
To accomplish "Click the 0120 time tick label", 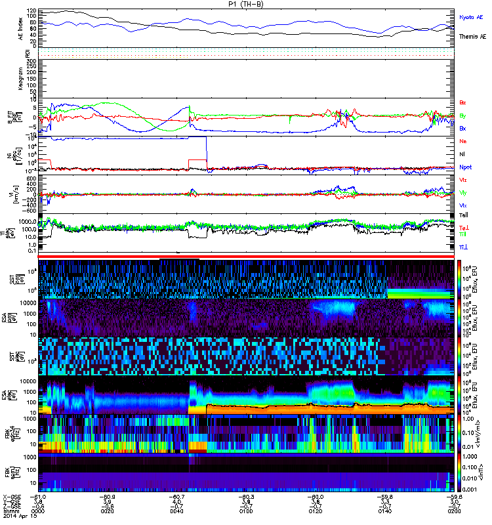I will pyautogui.click(x=316, y=511).
